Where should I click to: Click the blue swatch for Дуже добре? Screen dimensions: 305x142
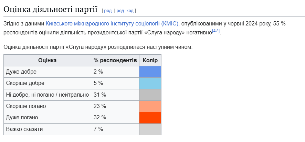[150, 72]
